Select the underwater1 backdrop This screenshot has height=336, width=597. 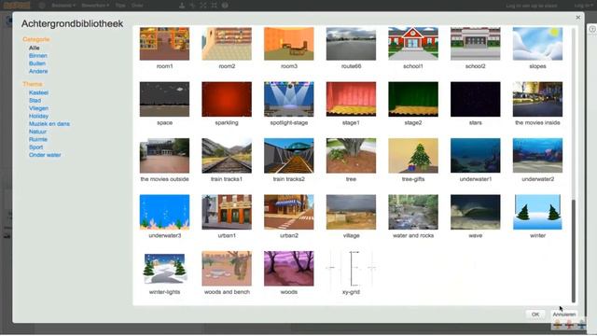(x=476, y=156)
